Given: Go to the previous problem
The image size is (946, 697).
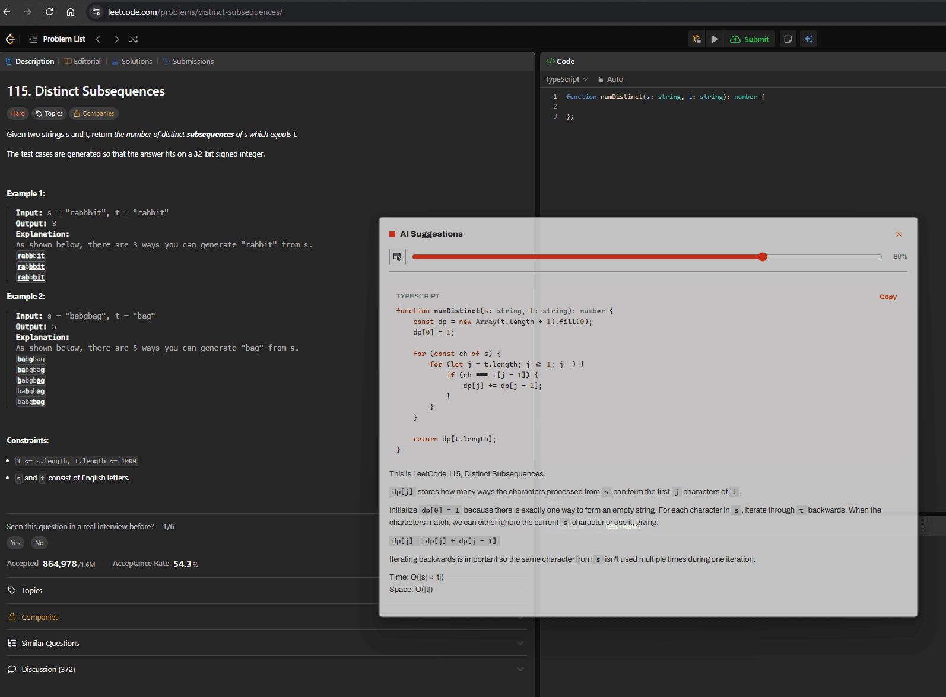Looking at the screenshot, I should (x=98, y=39).
